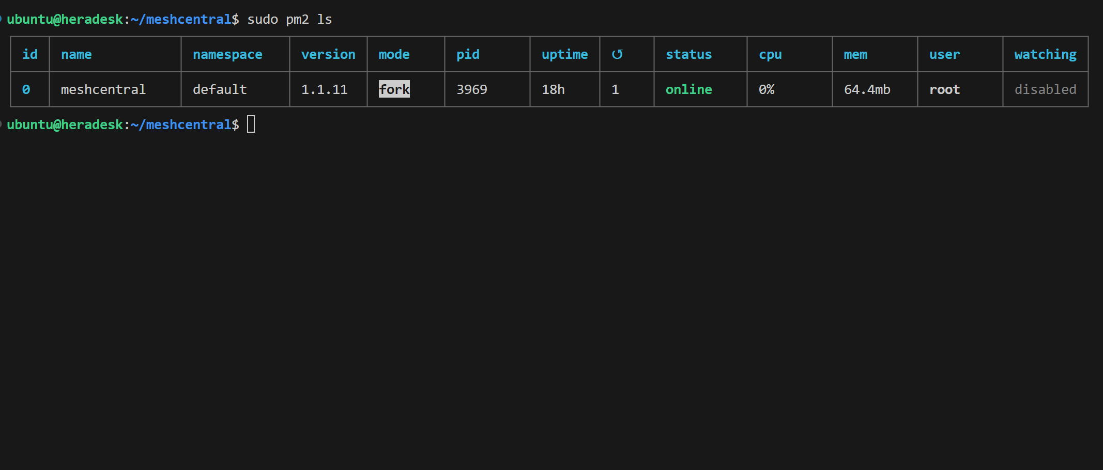Image resolution: width=1103 pixels, height=470 pixels.
Task: Click the 0% cpu usage cell
Action: tap(767, 89)
